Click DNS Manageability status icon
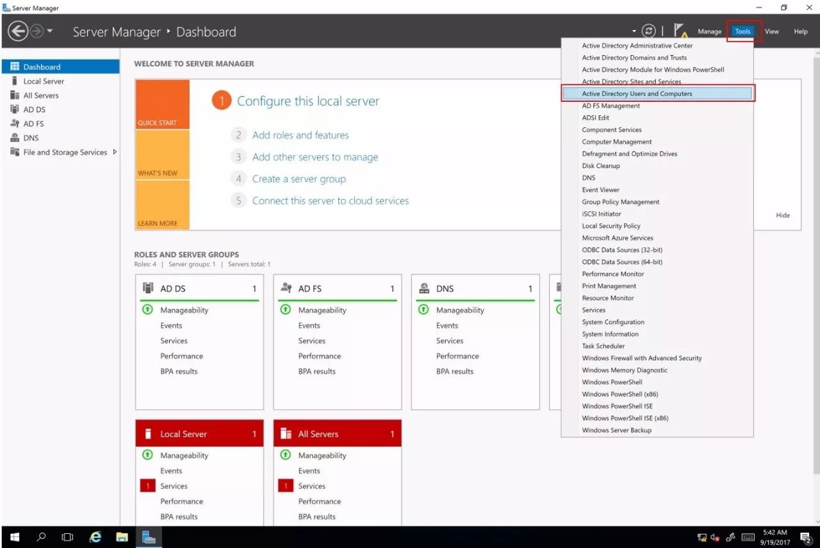The height and width of the screenshot is (548, 820). tap(423, 309)
